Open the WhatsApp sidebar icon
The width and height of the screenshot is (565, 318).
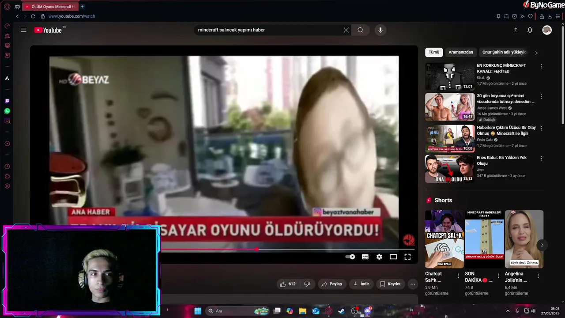7,111
